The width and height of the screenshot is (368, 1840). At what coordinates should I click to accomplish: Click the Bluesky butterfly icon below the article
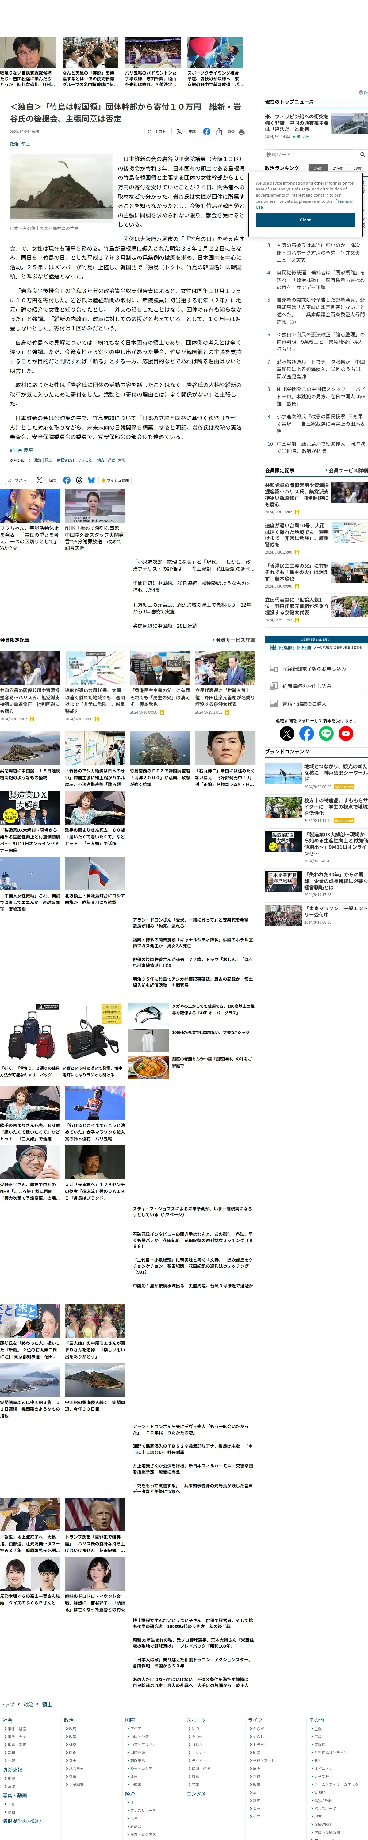[x=91, y=480]
